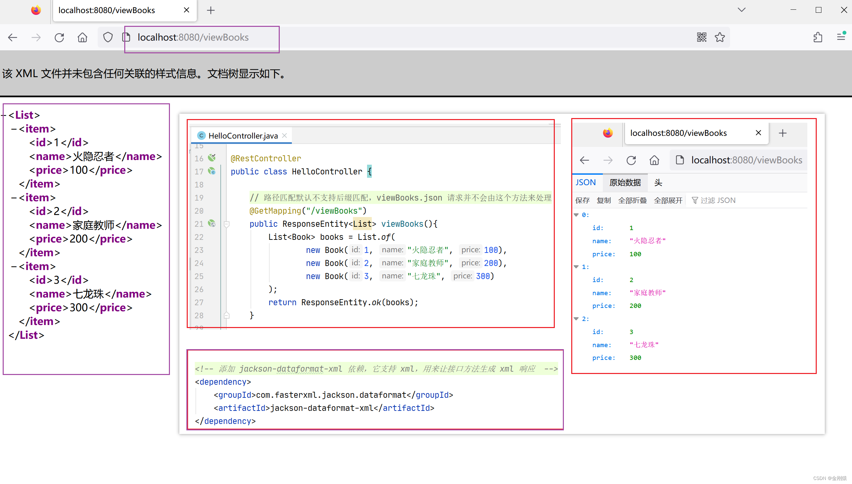
Task: Collapse the first item node with id 1
Action: point(14,129)
